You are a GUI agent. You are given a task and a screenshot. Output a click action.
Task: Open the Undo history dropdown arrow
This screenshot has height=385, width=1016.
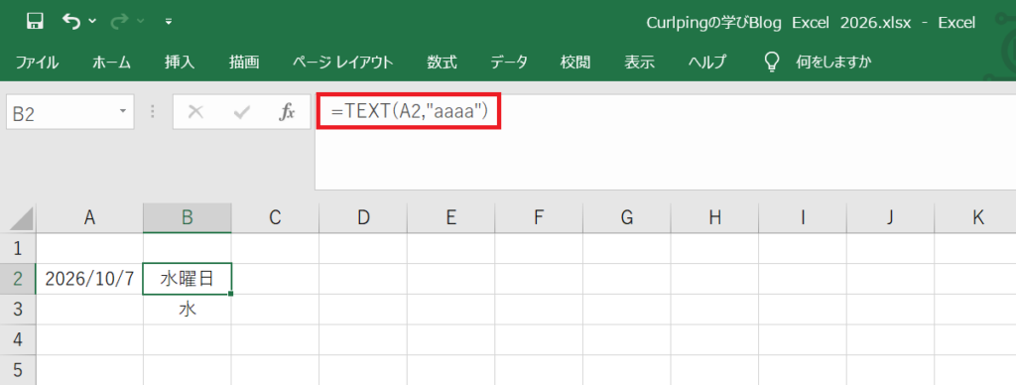[91, 22]
